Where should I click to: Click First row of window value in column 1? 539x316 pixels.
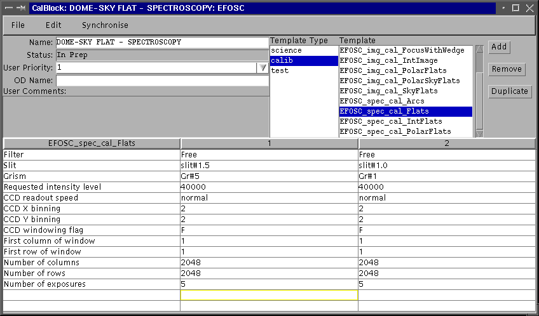coord(269,252)
